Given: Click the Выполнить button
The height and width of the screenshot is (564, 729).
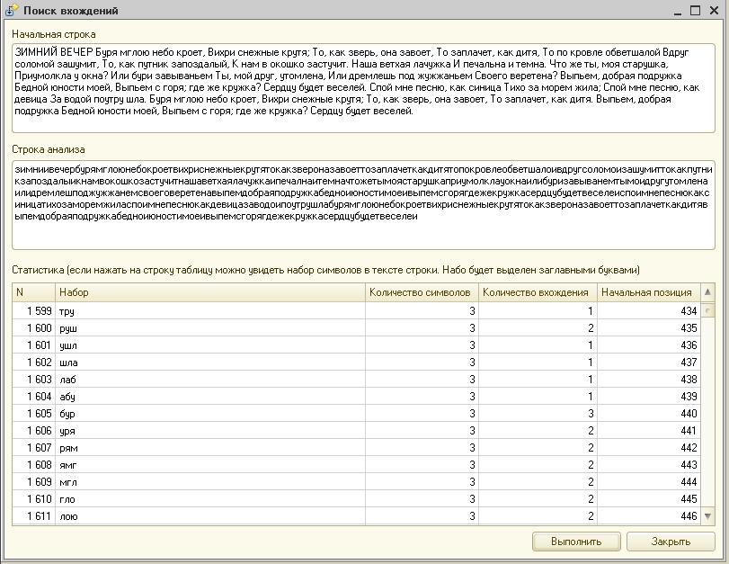Looking at the screenshot, I should (576, 542).
